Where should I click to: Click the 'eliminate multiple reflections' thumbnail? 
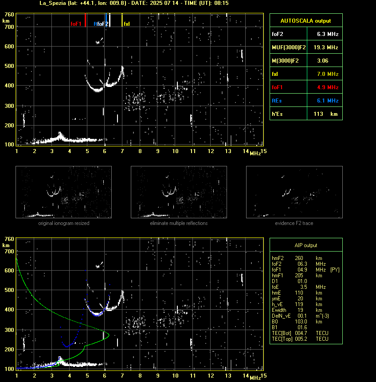[x=179, y=192]
